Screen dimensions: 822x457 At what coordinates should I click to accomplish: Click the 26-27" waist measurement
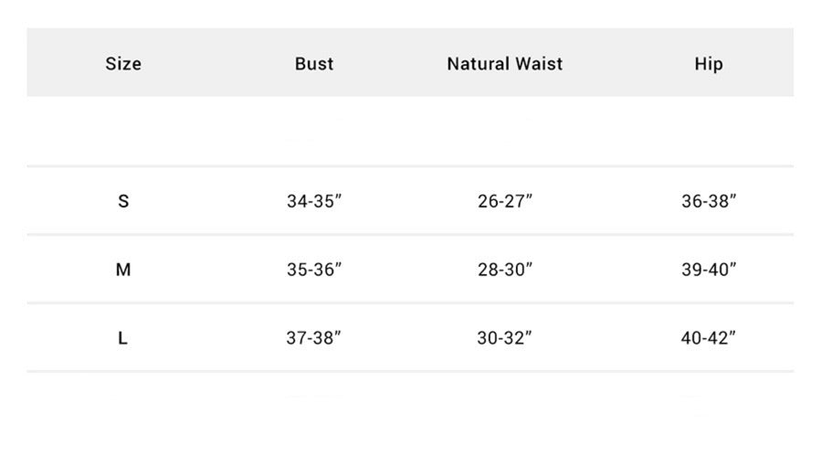coord(505,201)
